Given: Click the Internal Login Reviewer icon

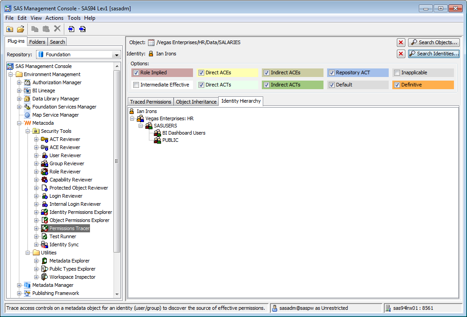Looking at the screenshot, I should point(45,204).
